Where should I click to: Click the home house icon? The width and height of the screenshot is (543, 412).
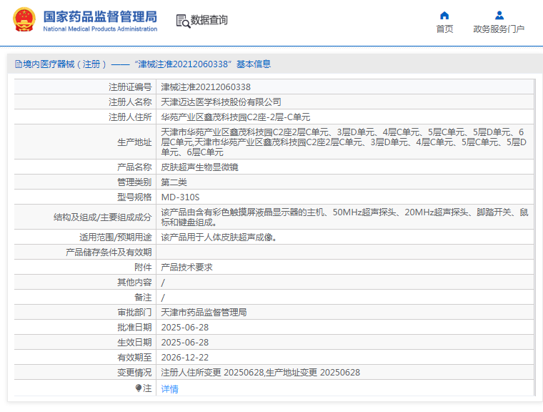coord(444,15)
